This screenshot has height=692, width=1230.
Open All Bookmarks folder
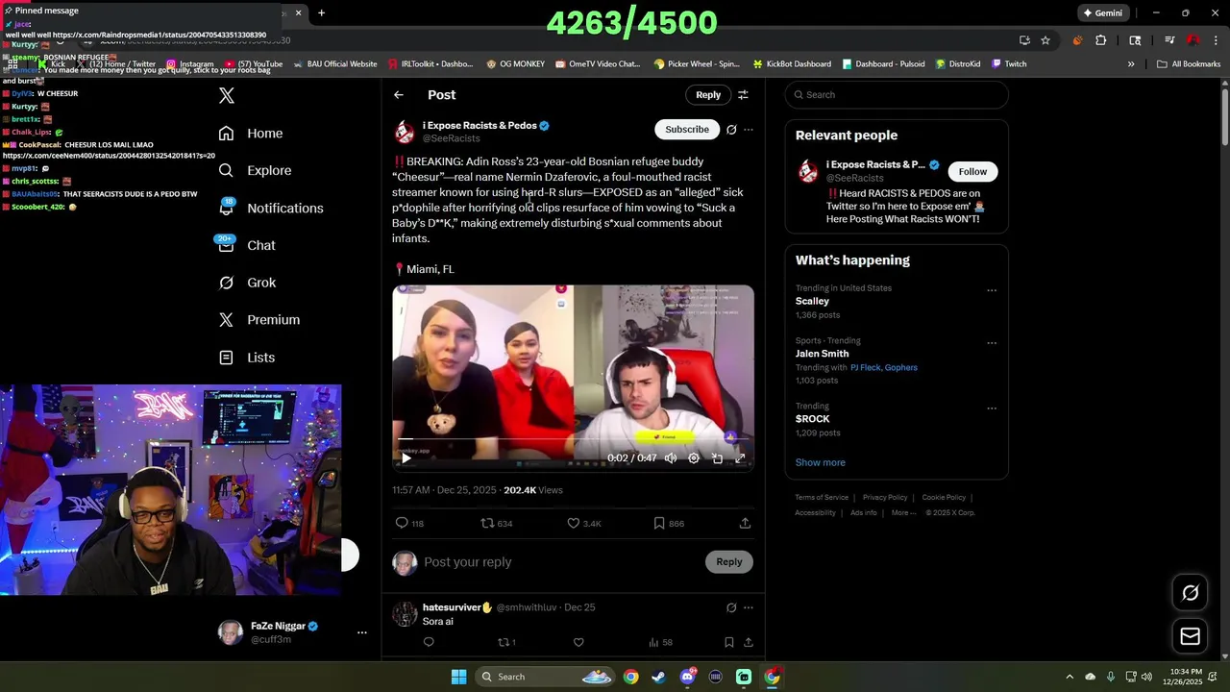pos(1189,64)
